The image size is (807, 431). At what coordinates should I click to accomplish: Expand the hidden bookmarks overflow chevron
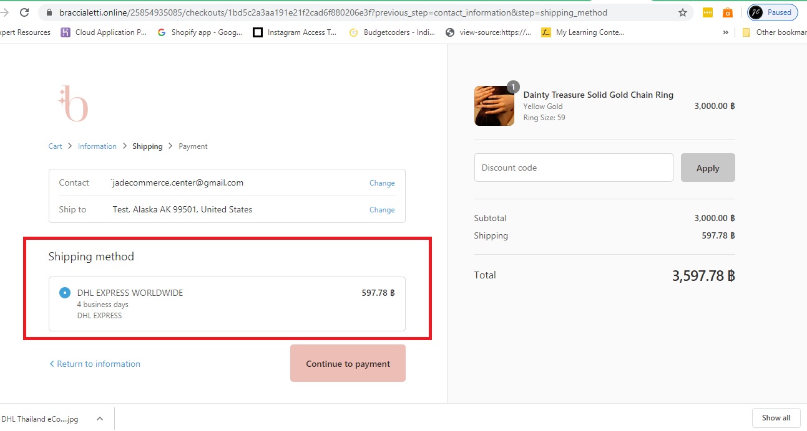pos(725,32)
